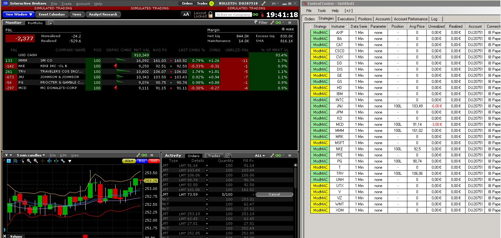501x238 pixels.
Task: Select the arrow pointer tool on the chart toolbar
Action: click(22, 161)
